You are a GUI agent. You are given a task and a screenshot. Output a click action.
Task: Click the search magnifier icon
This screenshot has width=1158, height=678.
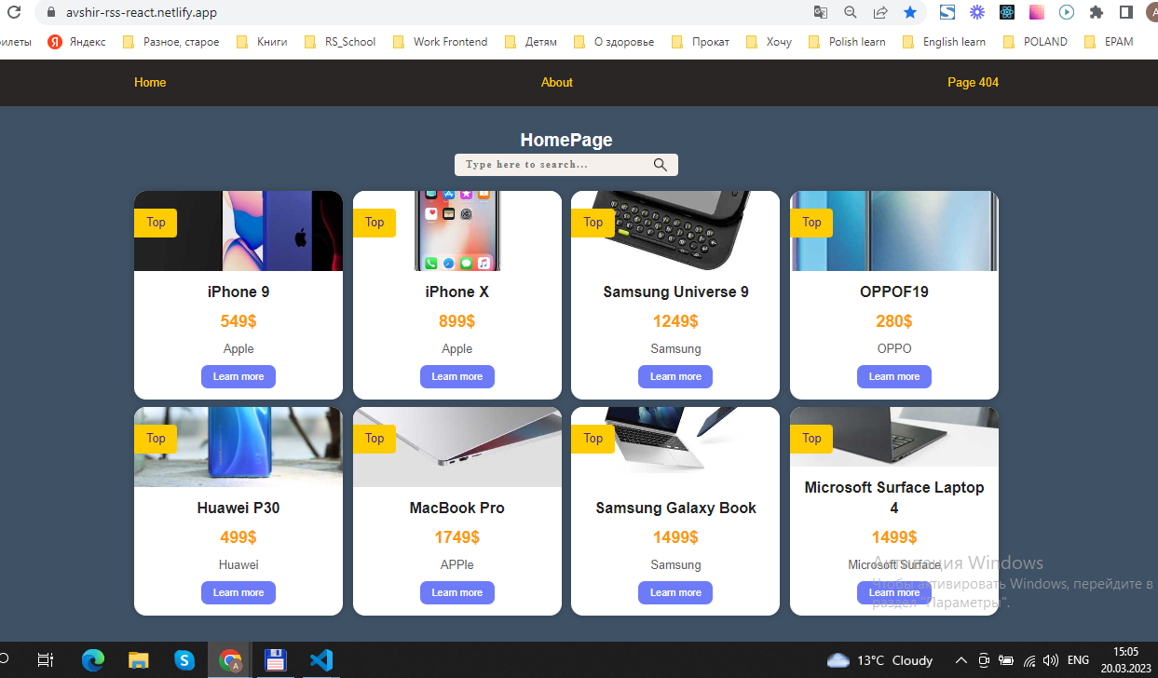[x=661, y=165]
